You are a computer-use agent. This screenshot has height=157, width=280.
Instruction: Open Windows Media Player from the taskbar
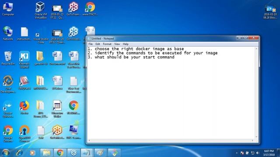tap(32, 153)
